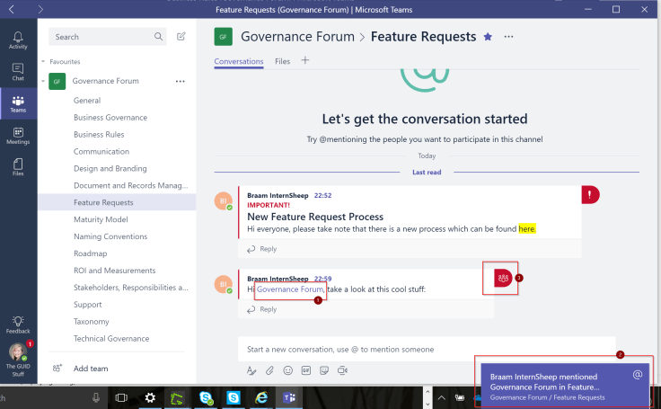
Task: Start a video meeting from compose bar
Action: pos(342,370)
